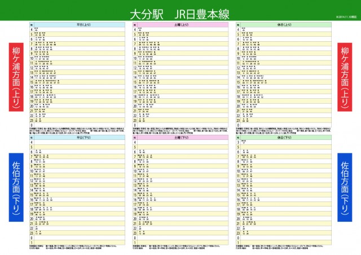361x255 pixels.
Task: Click the 平日(上り) table header
Action: (80, 25)
